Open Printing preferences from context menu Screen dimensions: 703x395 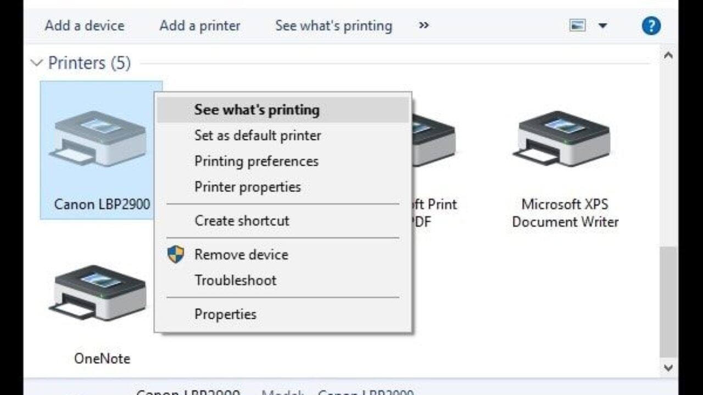283,161
